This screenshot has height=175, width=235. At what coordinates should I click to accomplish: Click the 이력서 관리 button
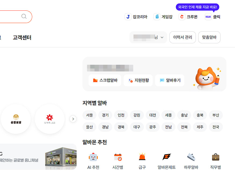coord(183,37)
